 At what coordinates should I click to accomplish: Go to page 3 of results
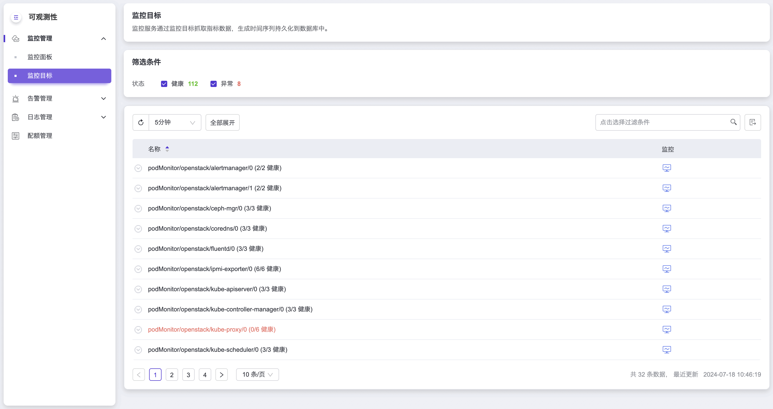(188, 375)
